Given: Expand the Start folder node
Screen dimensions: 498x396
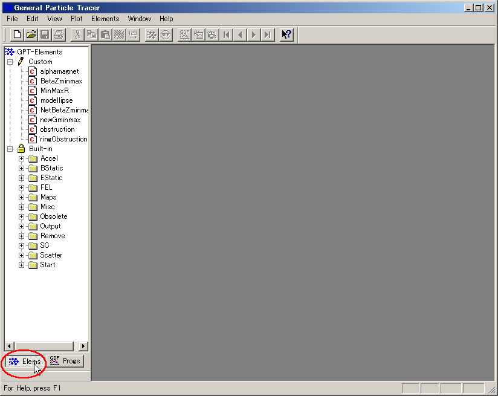Looking at the screenshot, I should [21, 265].
